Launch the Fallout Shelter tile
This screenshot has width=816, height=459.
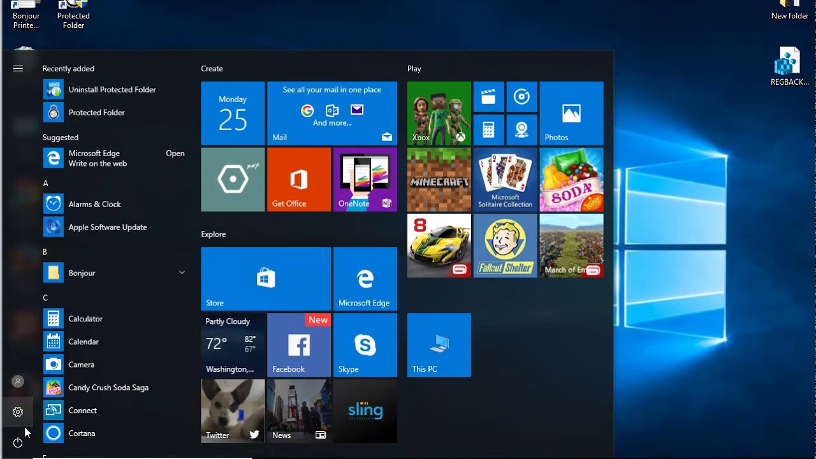(x=506, y=246)
